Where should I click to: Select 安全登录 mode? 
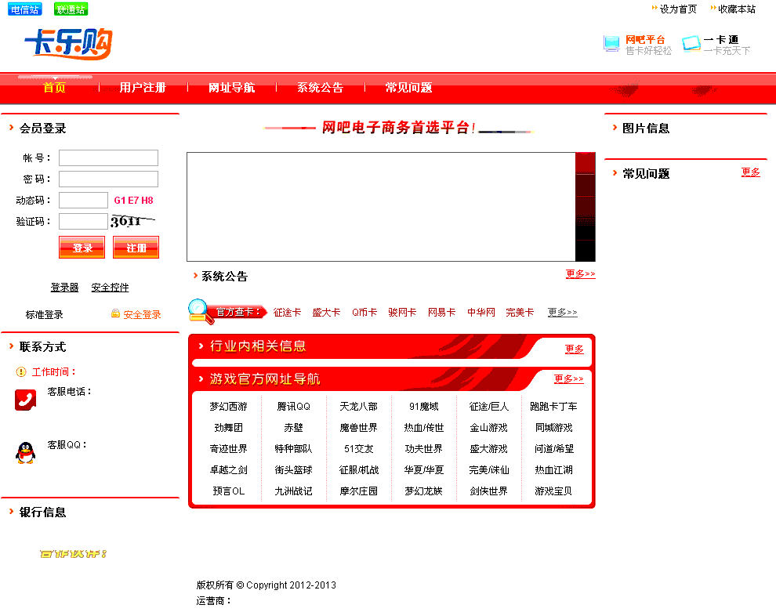coord(142,315)
